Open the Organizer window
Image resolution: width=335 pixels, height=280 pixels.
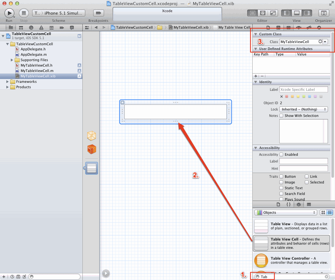(x=324, y=13)
